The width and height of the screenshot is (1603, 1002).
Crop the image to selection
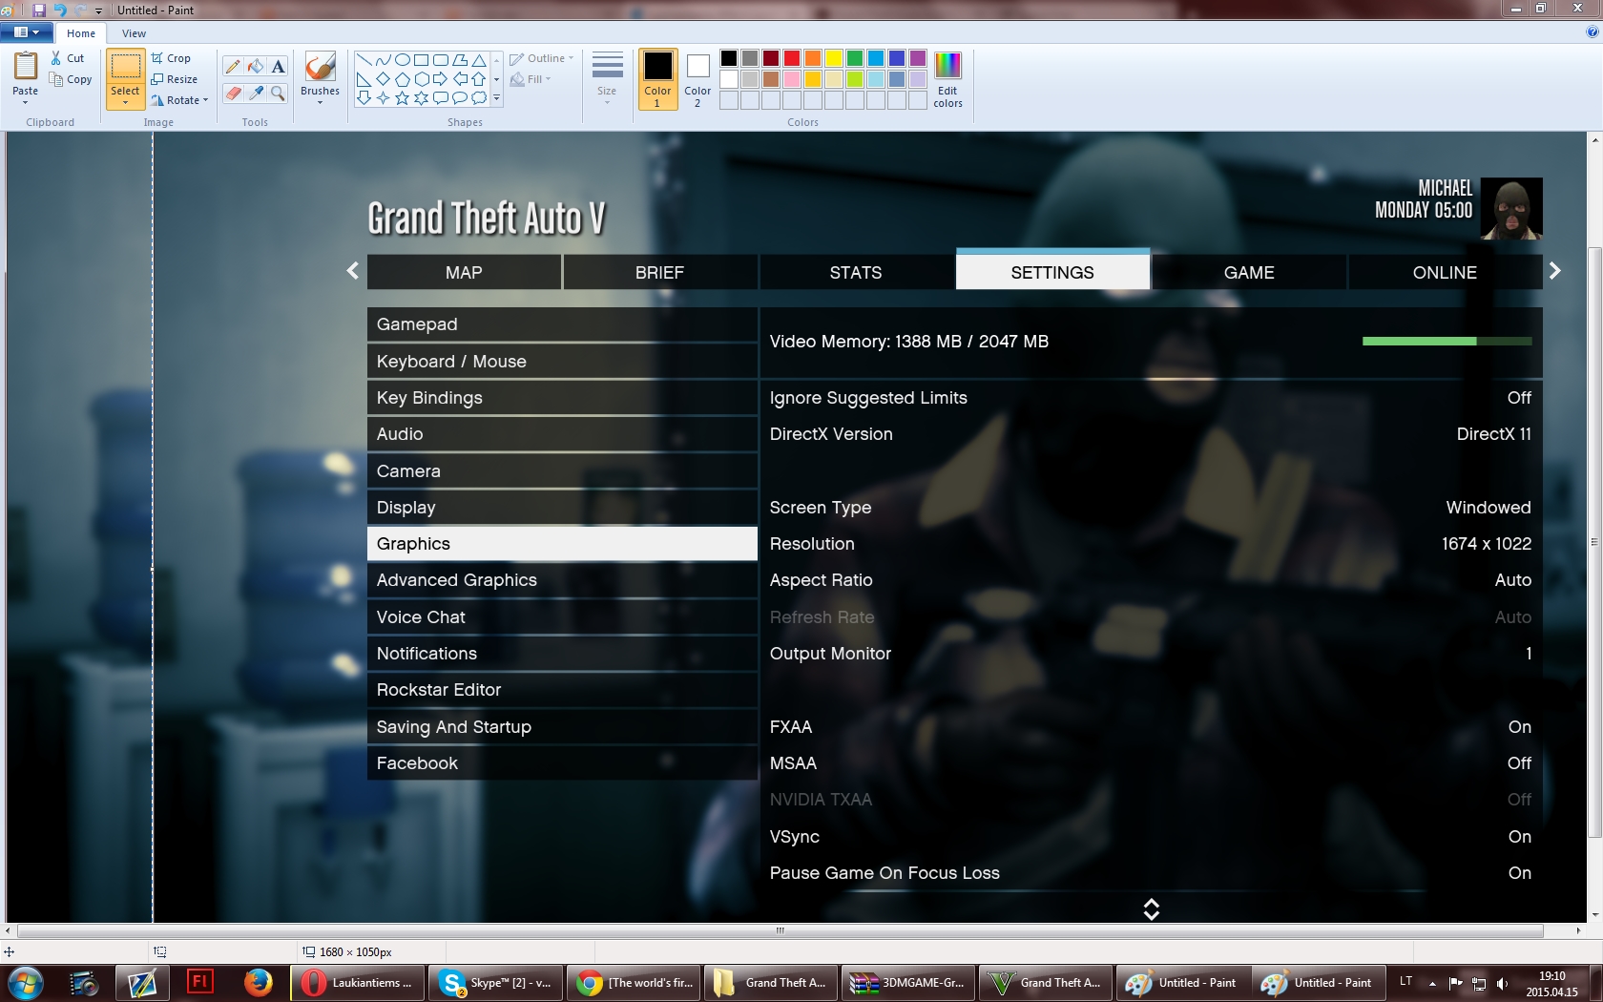(172, 58)
